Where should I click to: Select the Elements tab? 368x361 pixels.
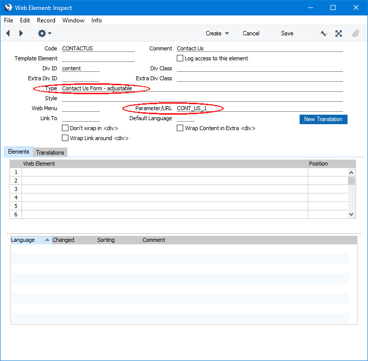(18, 152)
